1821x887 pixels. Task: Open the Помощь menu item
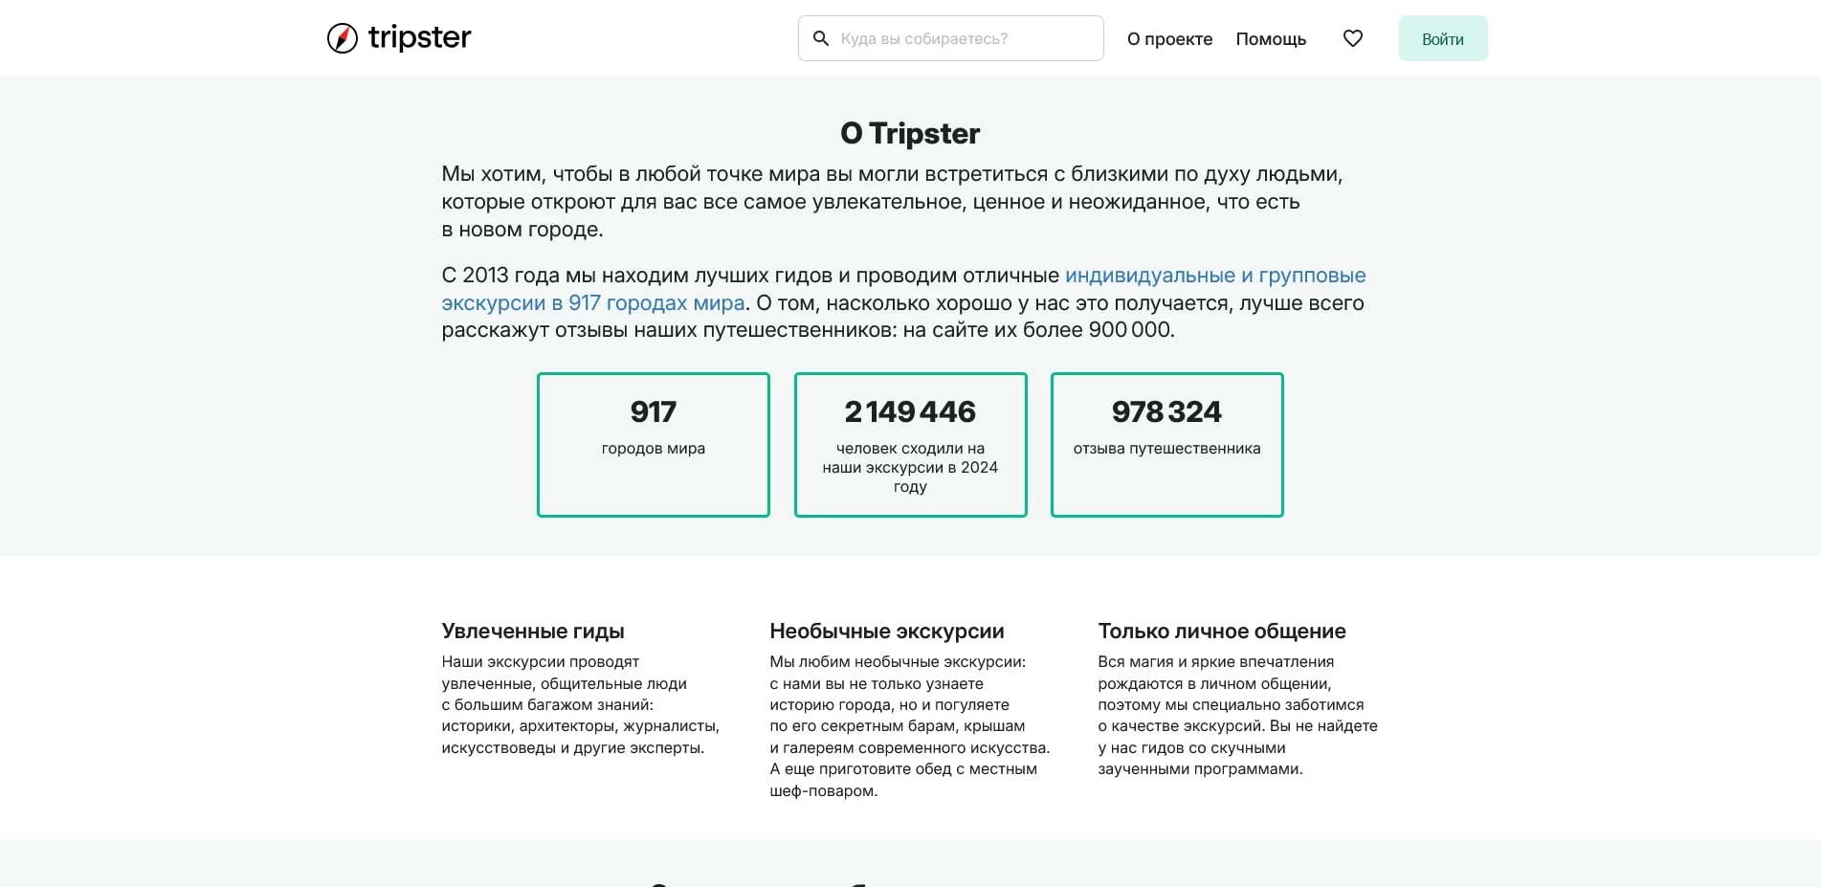point(1271,39)
